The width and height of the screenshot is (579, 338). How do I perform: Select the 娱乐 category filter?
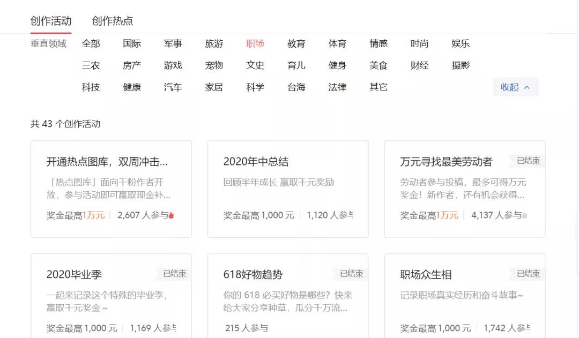(x=461, y=44)
